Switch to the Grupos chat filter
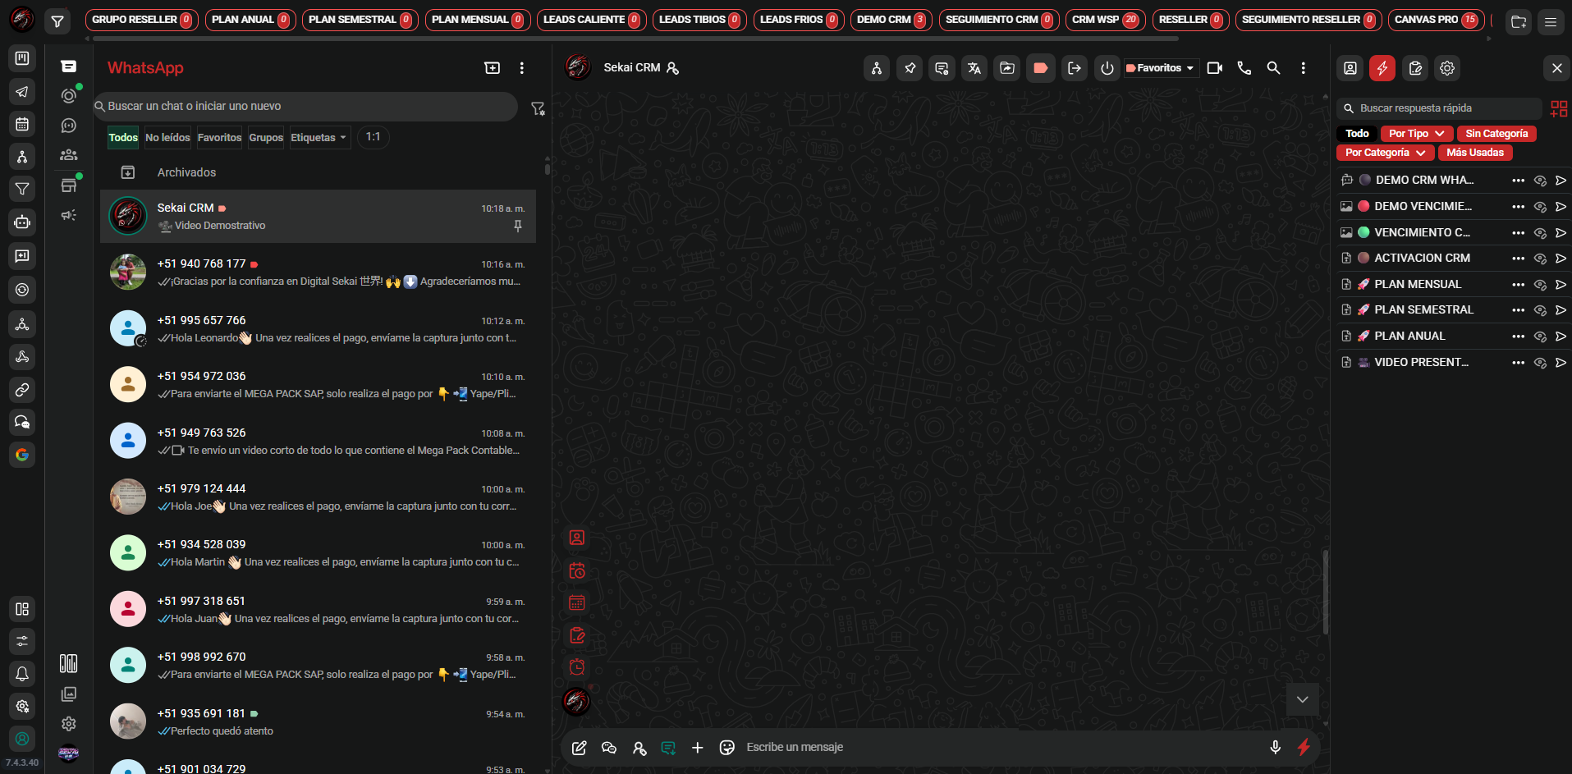Screen dimensions: 1572x774 [266, 138]
